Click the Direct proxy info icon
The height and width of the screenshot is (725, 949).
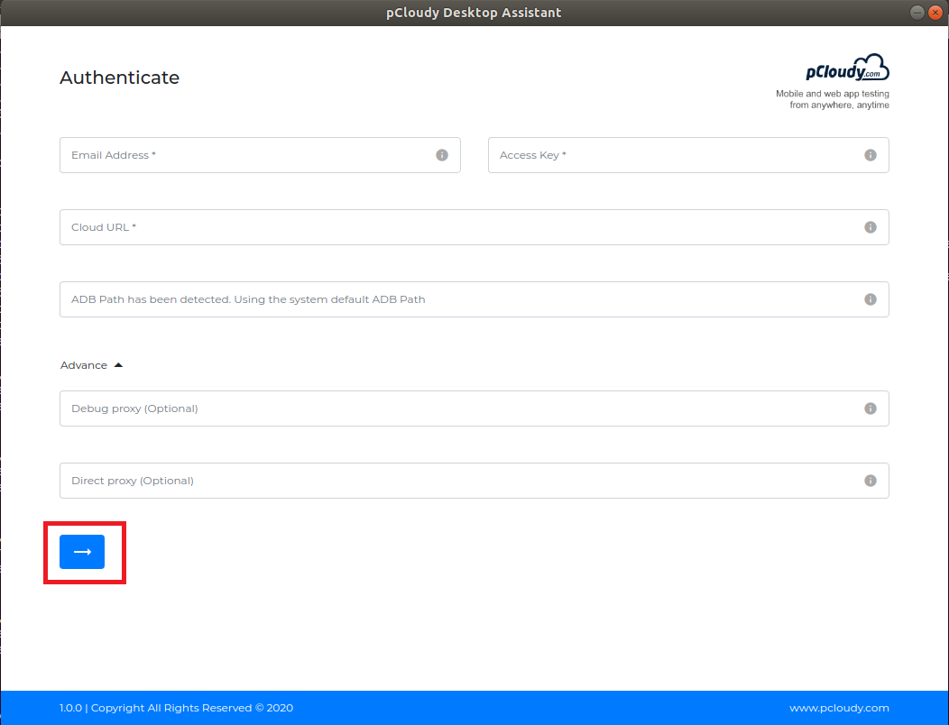click(x=871, y=481)
